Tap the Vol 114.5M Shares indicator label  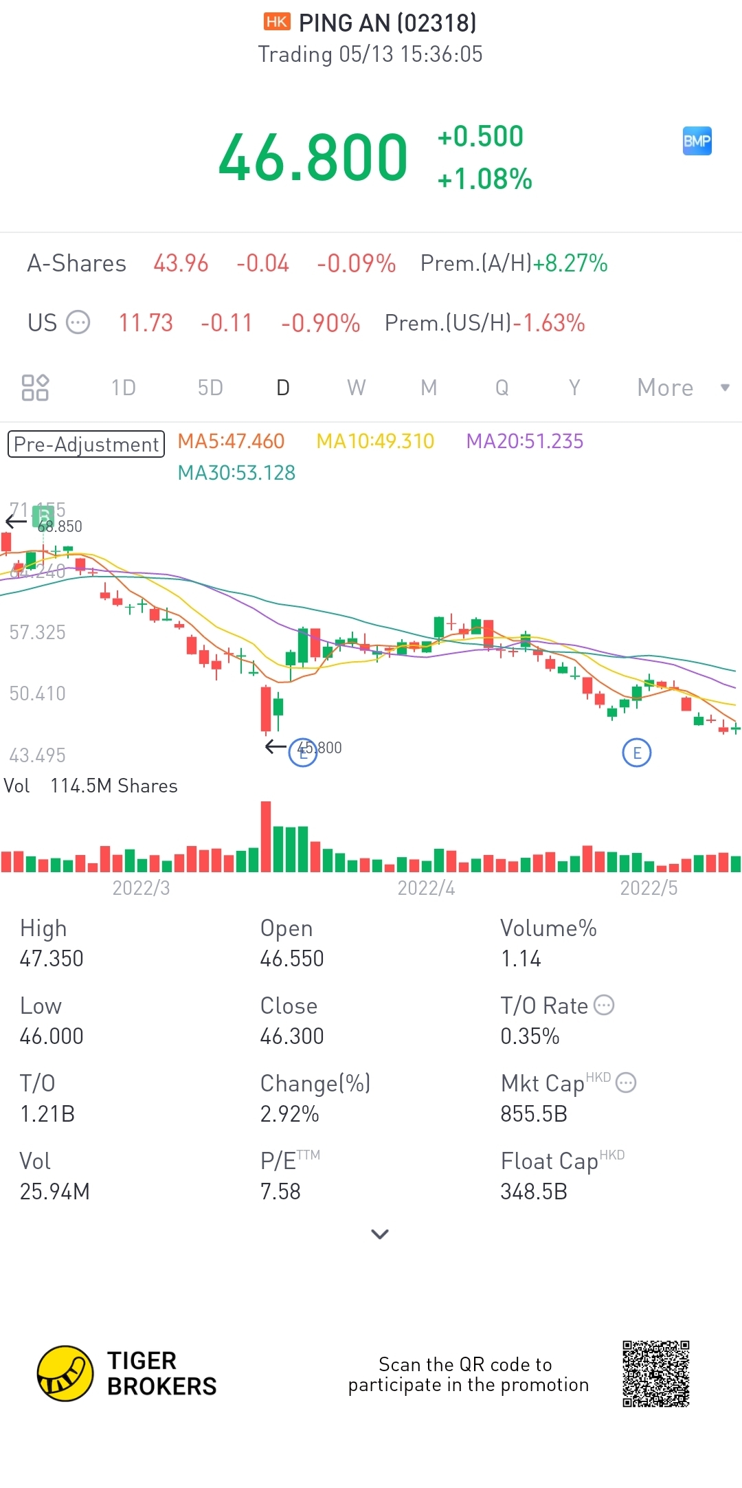[x=91, y=786]
